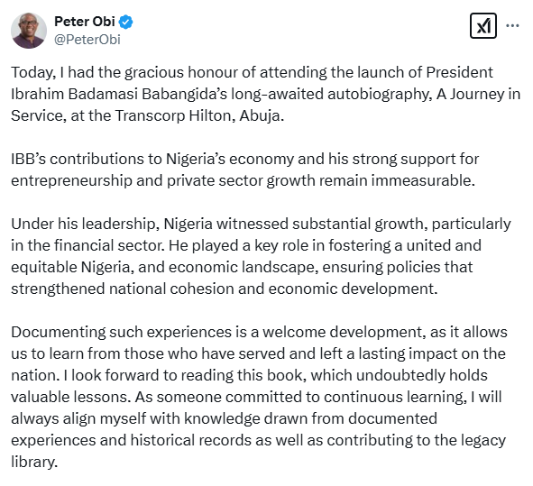Click the word 'entrepreneurship' in the post
The image size is (533, 486).
[x=71, y=180]
